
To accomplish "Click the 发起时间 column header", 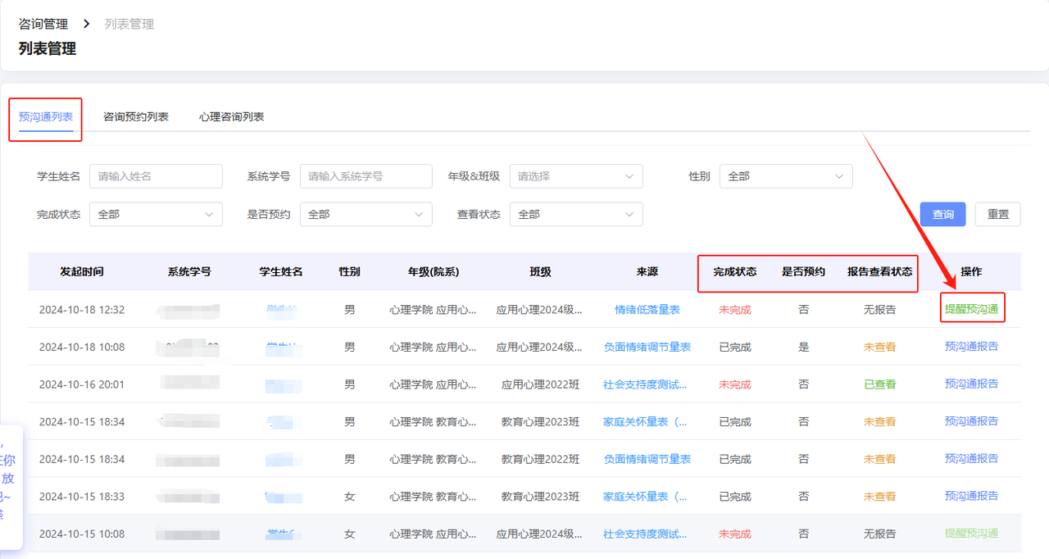I will (x=82, y=271).
